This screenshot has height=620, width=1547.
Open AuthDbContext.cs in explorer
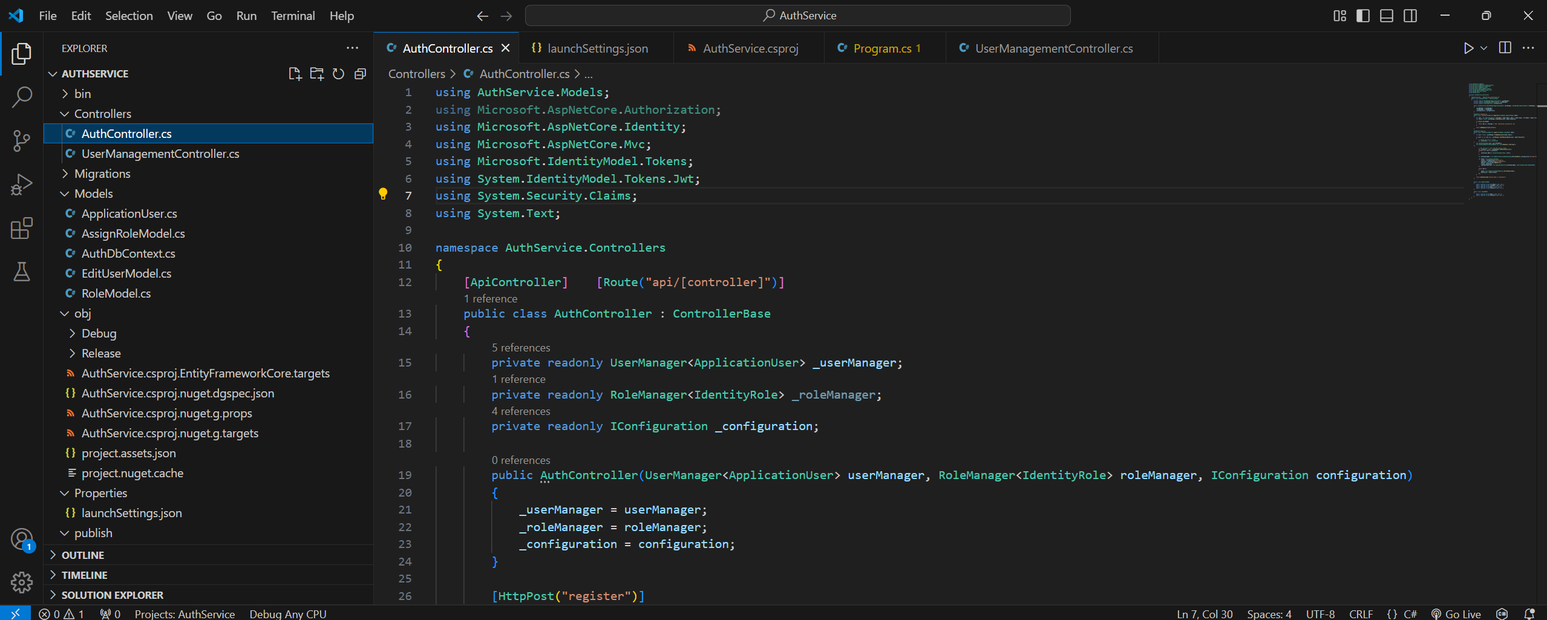209,253
